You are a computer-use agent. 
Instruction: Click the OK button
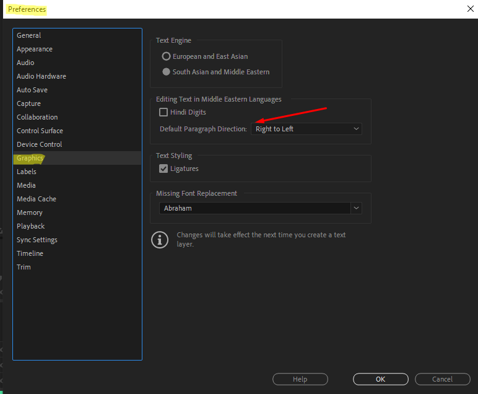click(x=380, y=379)
